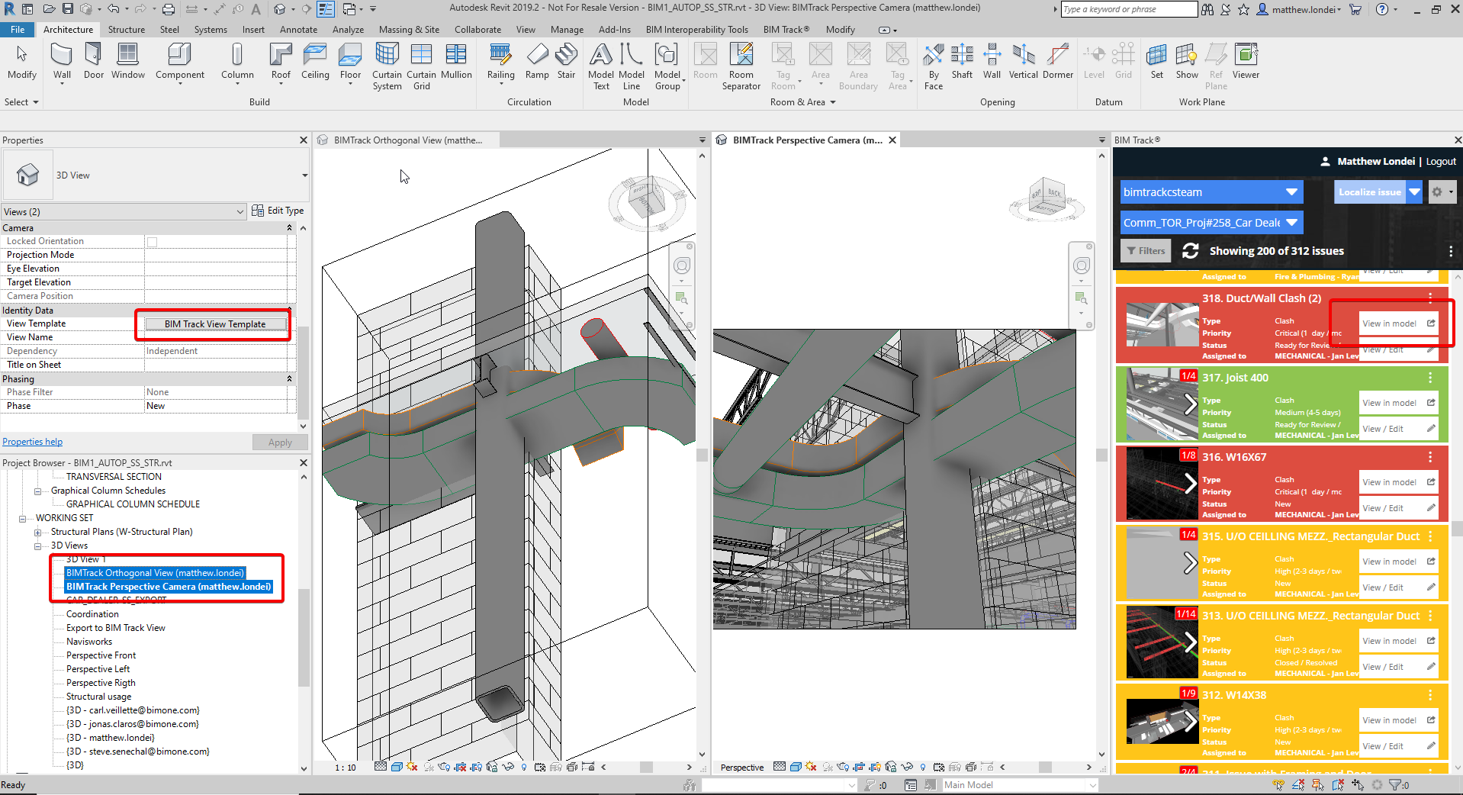Click Logout in BIM Track panel
Screen dimensions: 1463x795
tap(1441, 162)
